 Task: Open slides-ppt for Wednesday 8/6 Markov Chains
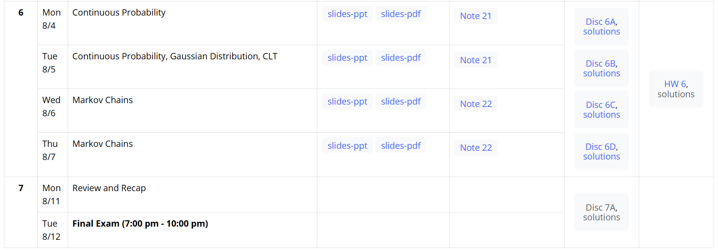[347, 102]
